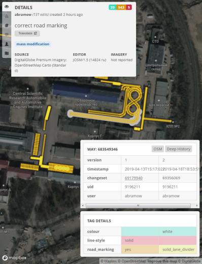This screenshot has height=264, width=202.
Task: Toggle the orange 543 modified features badge
Action: tap(121, 7)
